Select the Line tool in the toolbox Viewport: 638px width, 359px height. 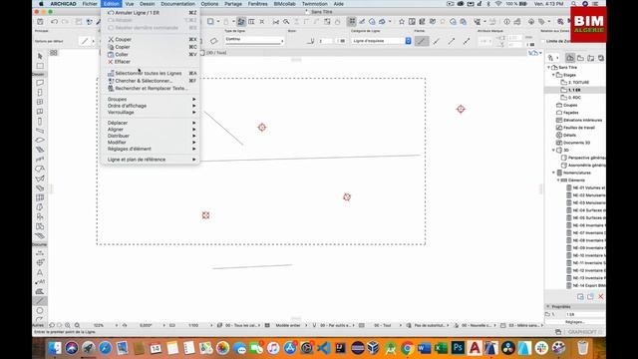pyautogui.click(x=40, y=301)
